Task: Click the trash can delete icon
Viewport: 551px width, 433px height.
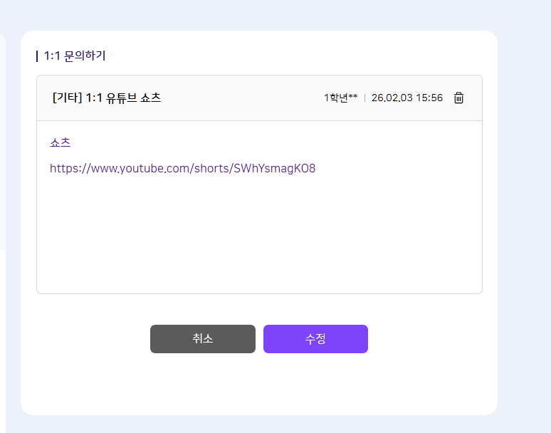Action: tap(459, 98)
